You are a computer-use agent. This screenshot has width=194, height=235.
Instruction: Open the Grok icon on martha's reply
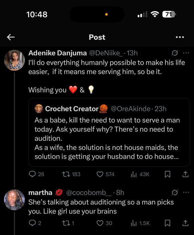click(175, 192)
